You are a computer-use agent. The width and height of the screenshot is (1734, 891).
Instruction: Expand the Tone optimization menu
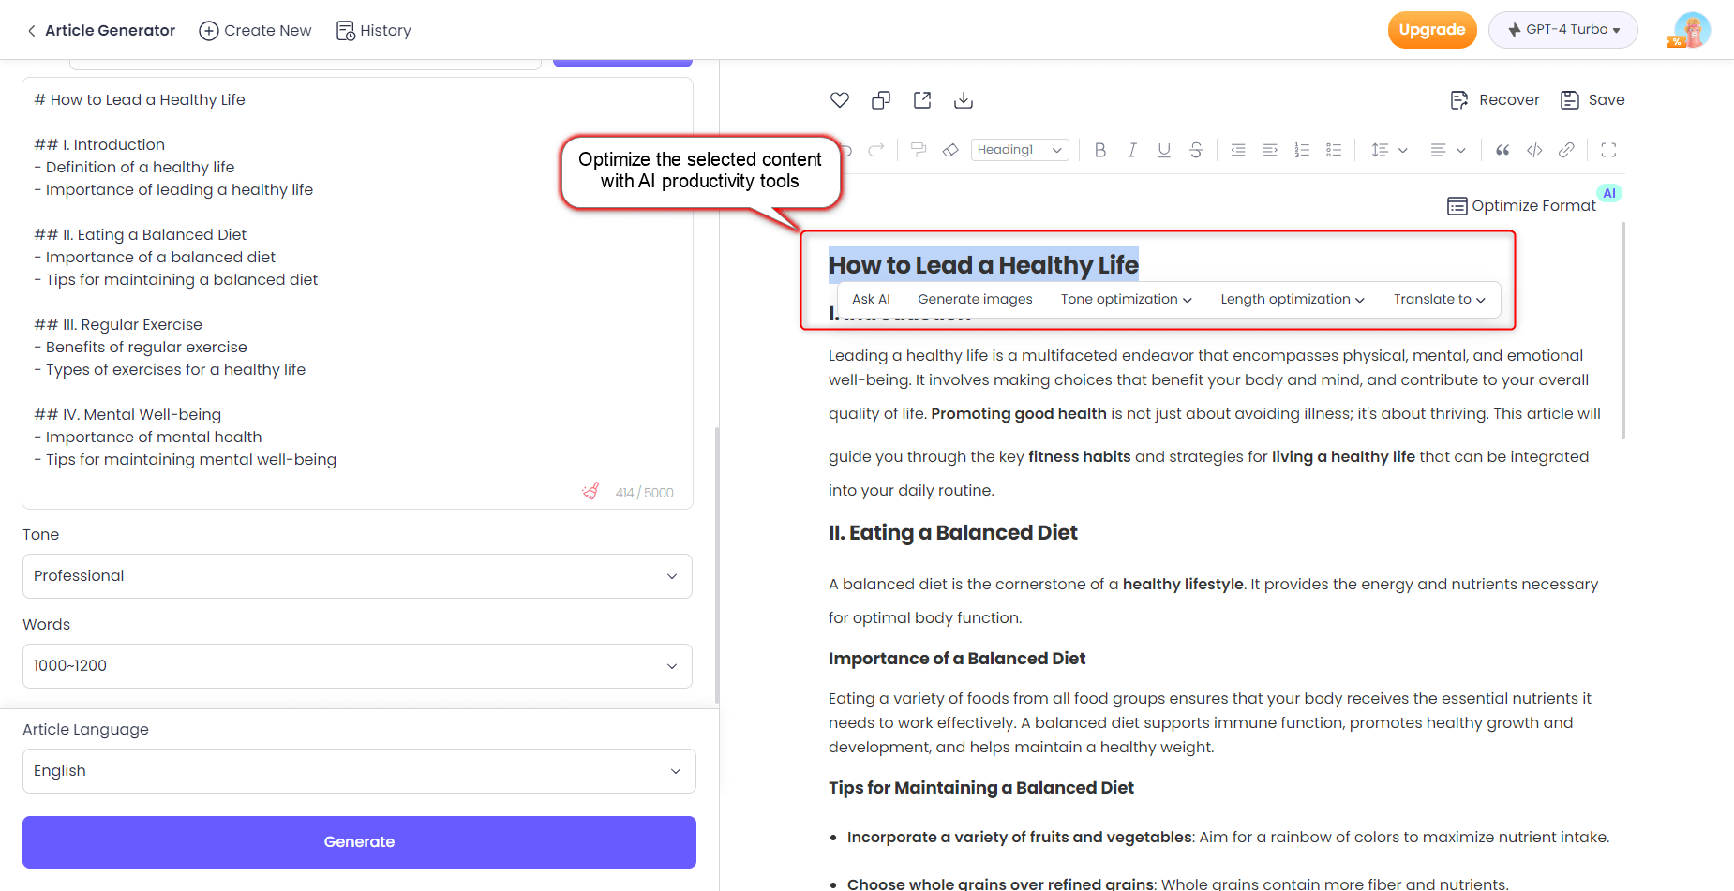1126,300
